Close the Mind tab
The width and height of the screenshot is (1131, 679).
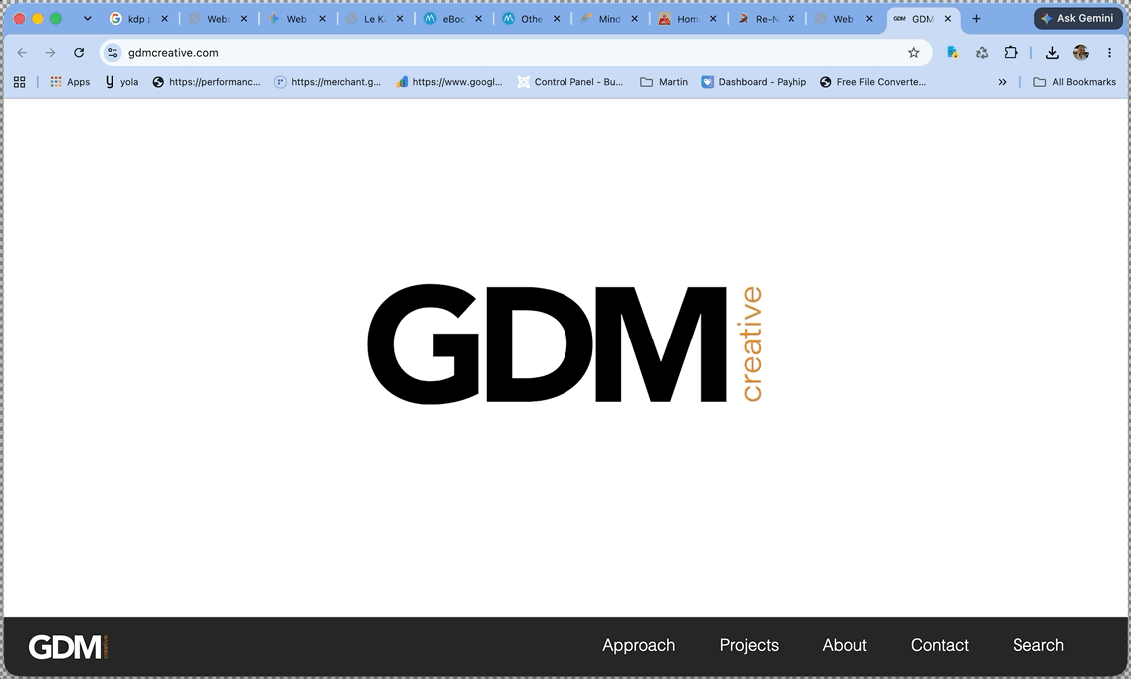(635, 19)
